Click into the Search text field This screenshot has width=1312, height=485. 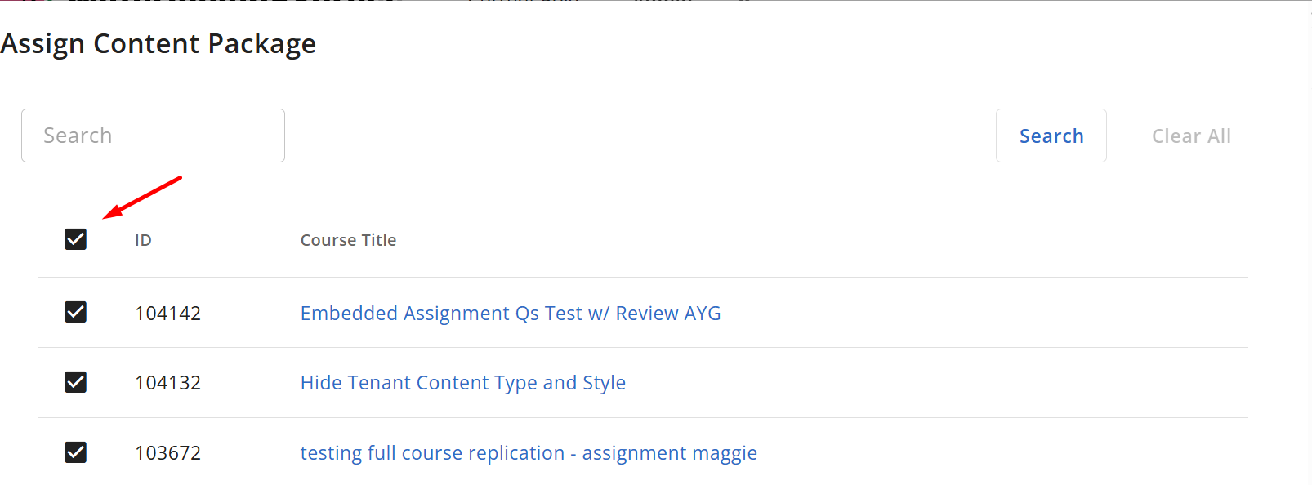[153, 136]
